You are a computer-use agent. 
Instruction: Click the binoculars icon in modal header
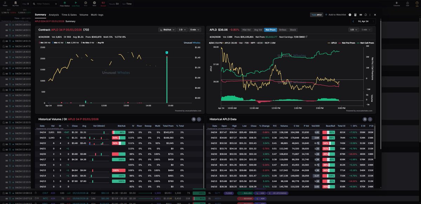click(361, 15)
